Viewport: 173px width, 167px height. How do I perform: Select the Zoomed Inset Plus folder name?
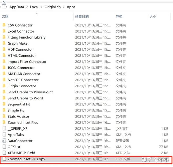[x=23, y=122]
